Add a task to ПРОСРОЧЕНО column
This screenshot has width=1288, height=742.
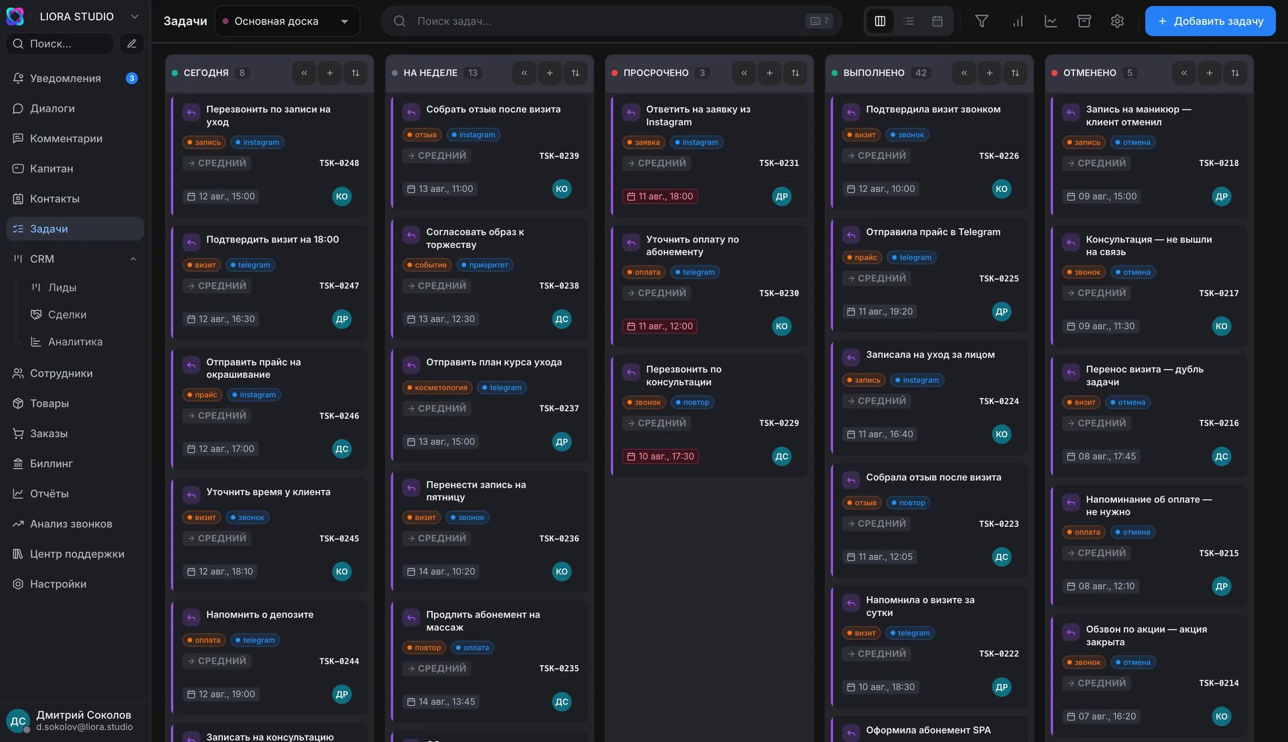point(769,73)
